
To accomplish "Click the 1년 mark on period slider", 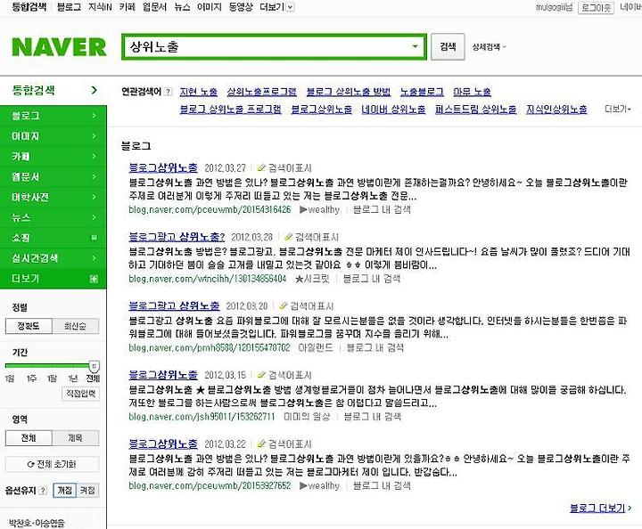I will coord(73,378).
